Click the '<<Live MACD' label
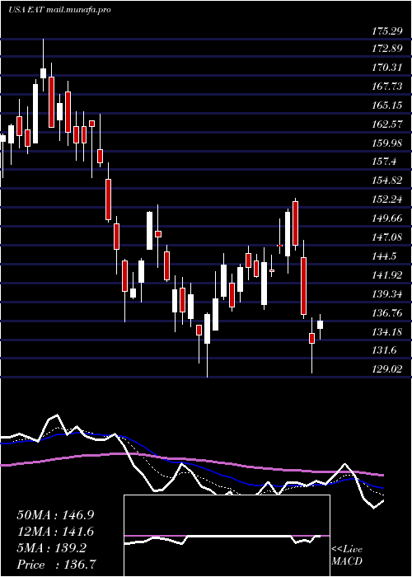 347,556
